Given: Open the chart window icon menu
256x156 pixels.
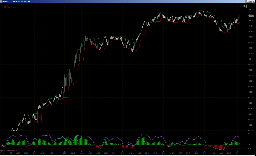Looking at the screenshot, I should tap(1, 1).
